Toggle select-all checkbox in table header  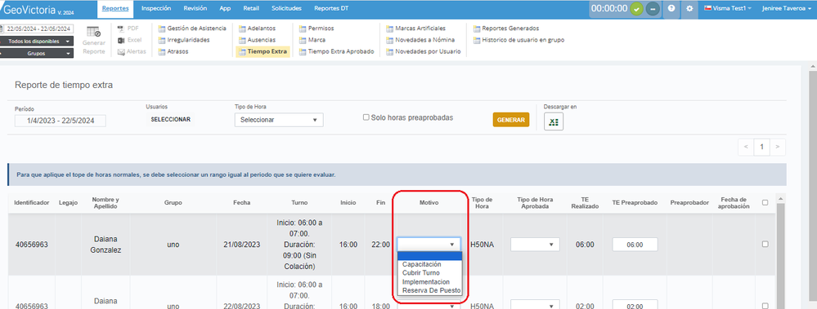[765, 202]
